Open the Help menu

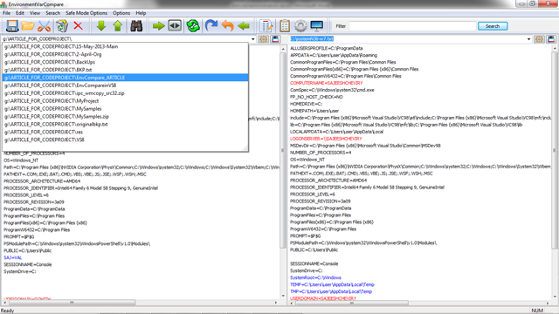tap(141, 13)
